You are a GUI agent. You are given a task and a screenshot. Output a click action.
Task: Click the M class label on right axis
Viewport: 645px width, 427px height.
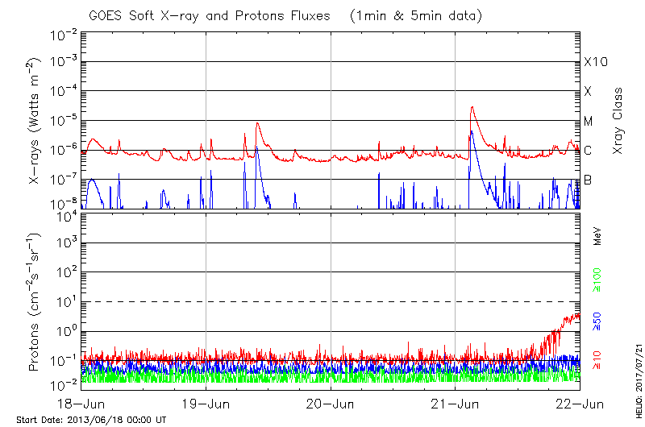[589, 121]
